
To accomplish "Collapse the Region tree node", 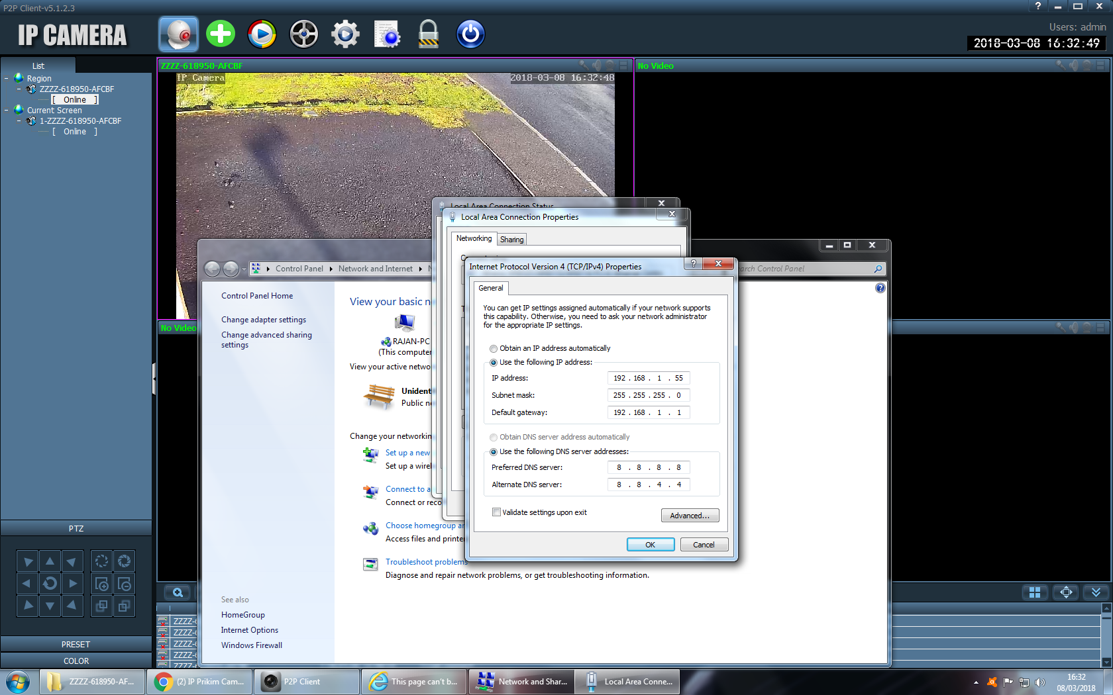I will click(7, 78).
